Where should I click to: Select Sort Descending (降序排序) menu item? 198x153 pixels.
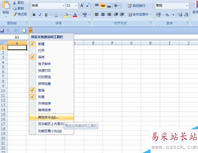(51, 110)
